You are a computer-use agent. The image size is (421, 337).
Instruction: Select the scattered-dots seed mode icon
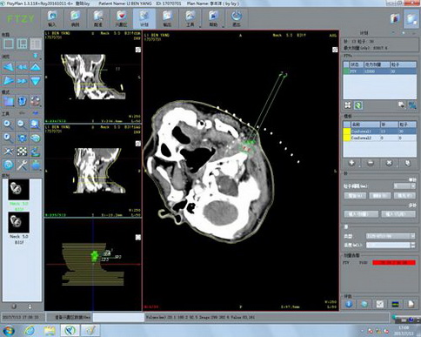click(x=36, y=101)
